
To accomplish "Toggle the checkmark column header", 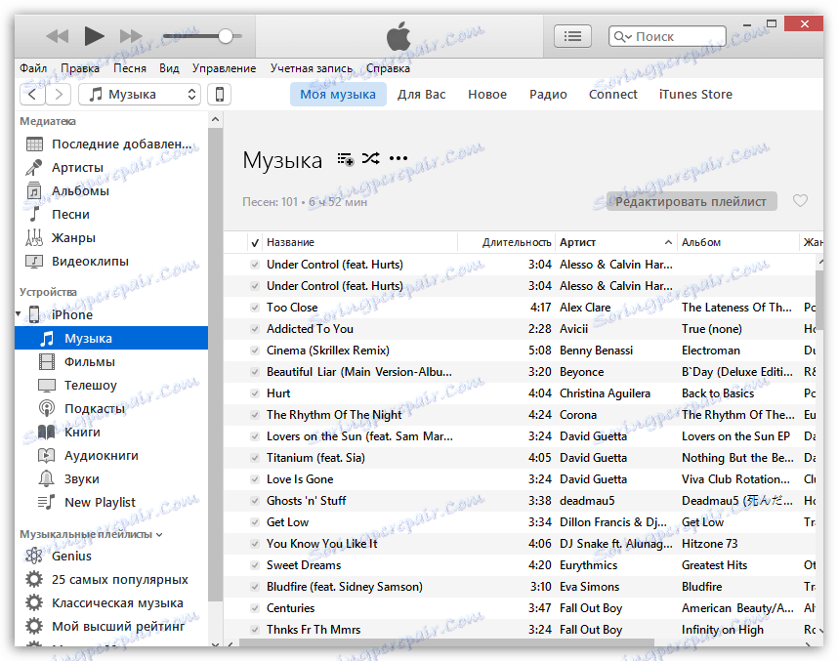I will [255, 243].
